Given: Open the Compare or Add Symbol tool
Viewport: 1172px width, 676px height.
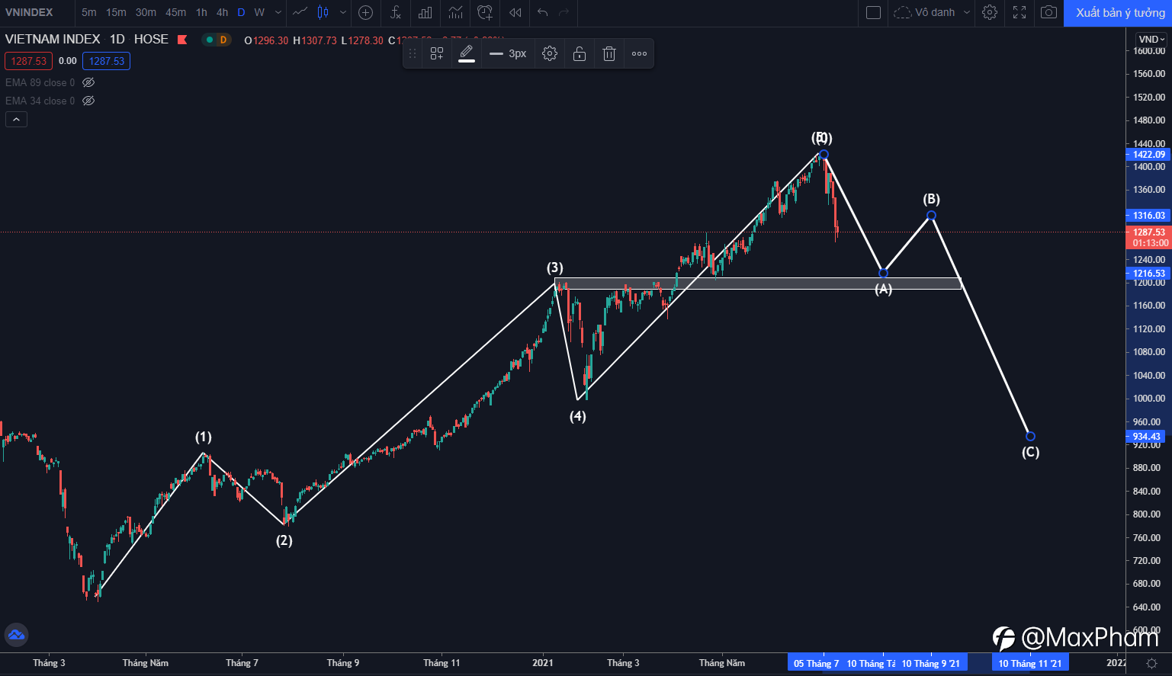Looking at the screenshot, I should pyautogui.click(x=365, y=12).
